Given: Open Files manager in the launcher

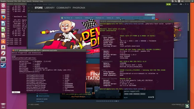Looking at the screenshot, I should click(3, 12).
